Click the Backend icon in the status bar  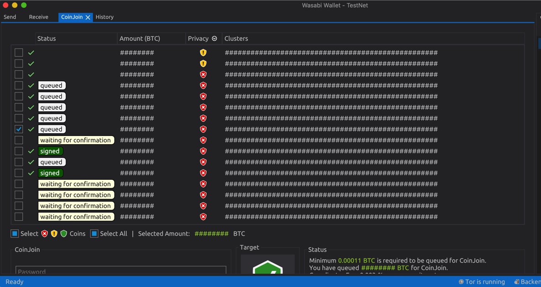tap(516, 282)
